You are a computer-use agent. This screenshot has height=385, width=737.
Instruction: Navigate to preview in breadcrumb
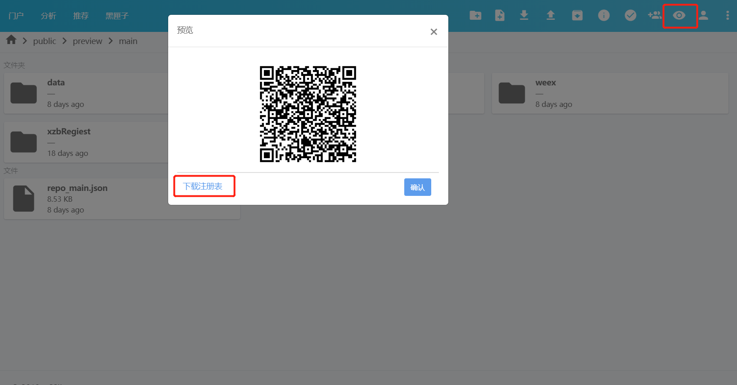[x=88, y=41]
